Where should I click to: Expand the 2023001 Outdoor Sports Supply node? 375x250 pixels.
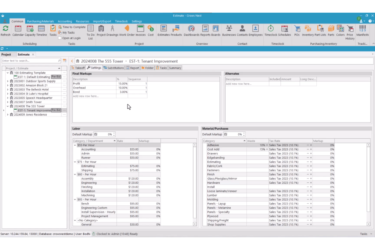click(x=8, y=81)
